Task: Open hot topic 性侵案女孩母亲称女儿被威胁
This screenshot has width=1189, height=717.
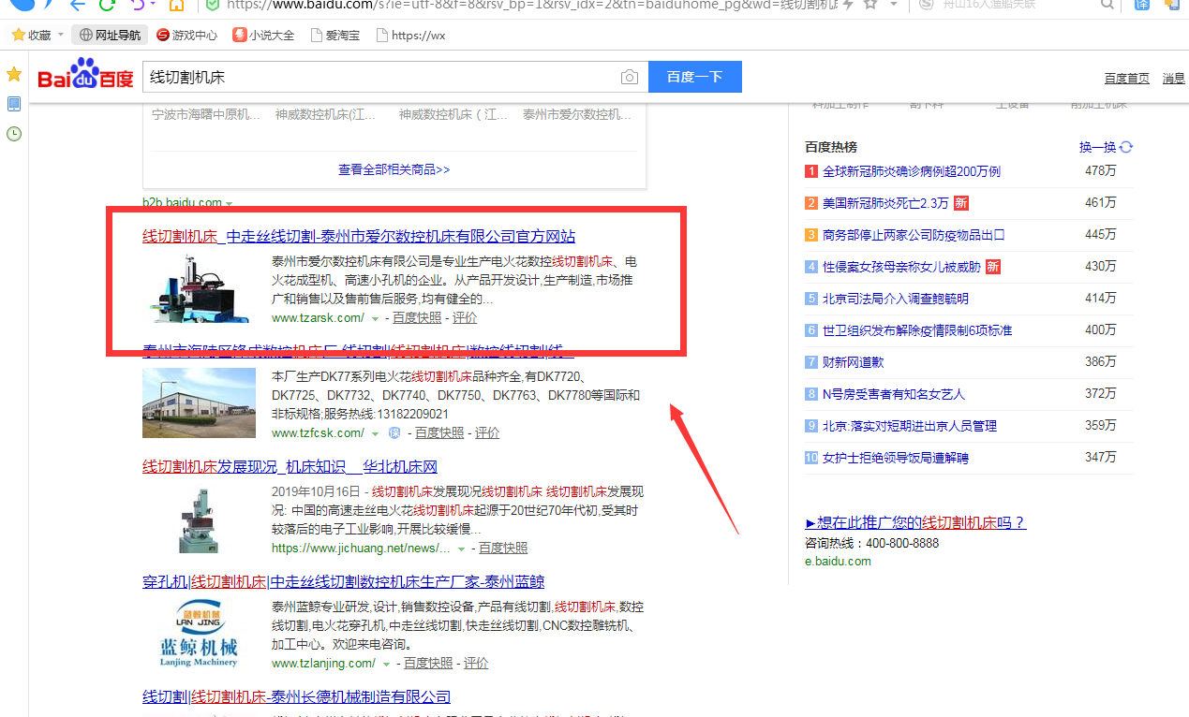Action: pos(901,267)
